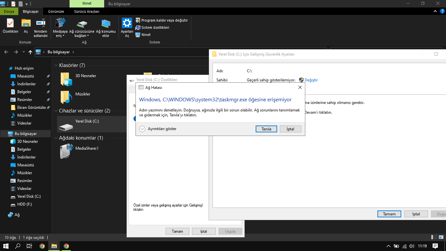Switch to Bilgisayar ribbon tab
This screenshot has height=251, width=446.
tap(31, 11)
